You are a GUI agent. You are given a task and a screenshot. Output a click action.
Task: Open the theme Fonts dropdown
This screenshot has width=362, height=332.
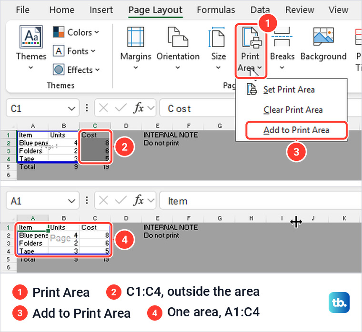(74, 51)
